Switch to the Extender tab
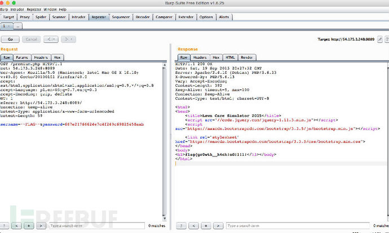 [186, 17]
